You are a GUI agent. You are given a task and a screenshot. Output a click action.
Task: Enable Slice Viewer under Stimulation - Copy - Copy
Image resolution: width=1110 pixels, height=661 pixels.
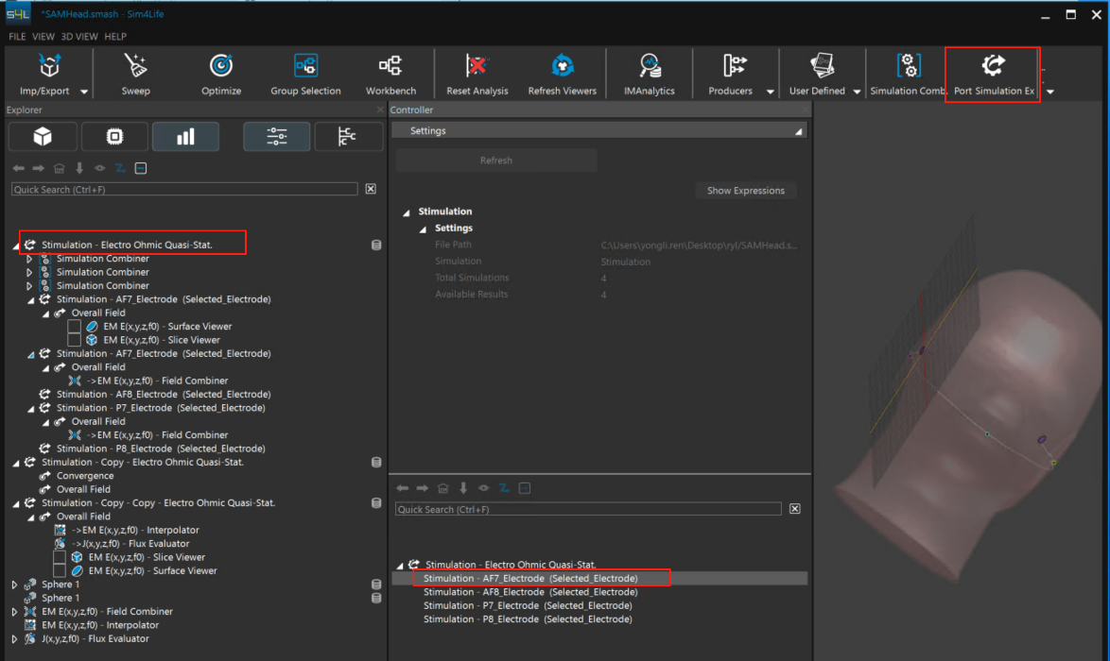[60, 557]
